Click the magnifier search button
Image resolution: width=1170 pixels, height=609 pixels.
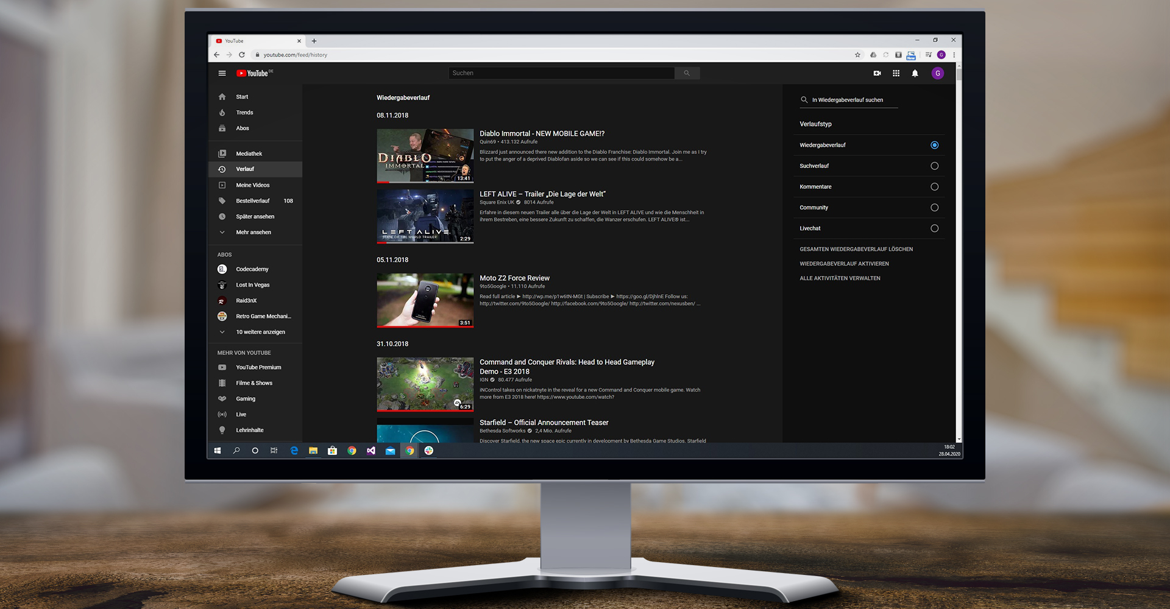pyautogui.click(x=687, y=73)
